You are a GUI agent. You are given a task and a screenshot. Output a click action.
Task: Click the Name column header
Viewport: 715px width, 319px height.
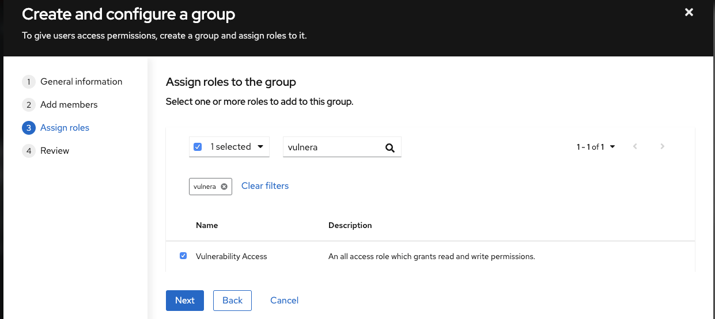[207, 225]
